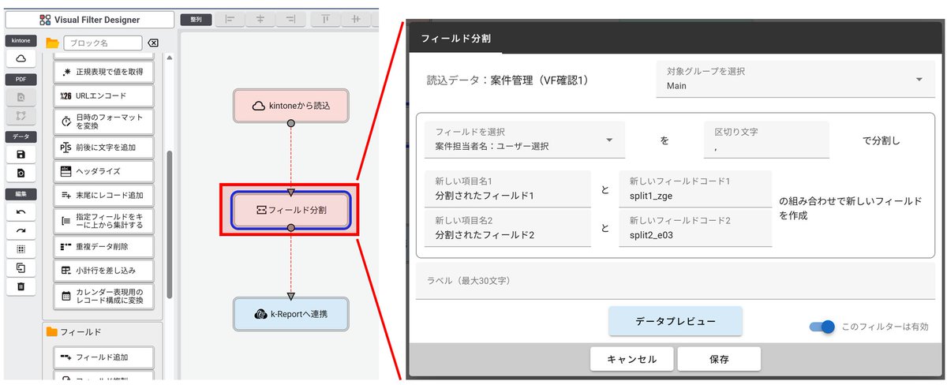
Task: Click the キャンセル button
Action: point(631,359)
